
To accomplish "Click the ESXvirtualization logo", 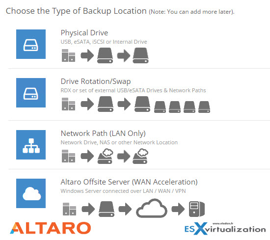I will coord(225,228).
